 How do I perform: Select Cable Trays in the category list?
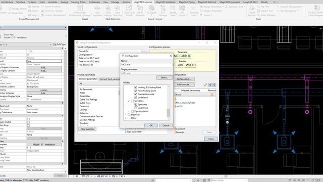(x=85, y=103)
